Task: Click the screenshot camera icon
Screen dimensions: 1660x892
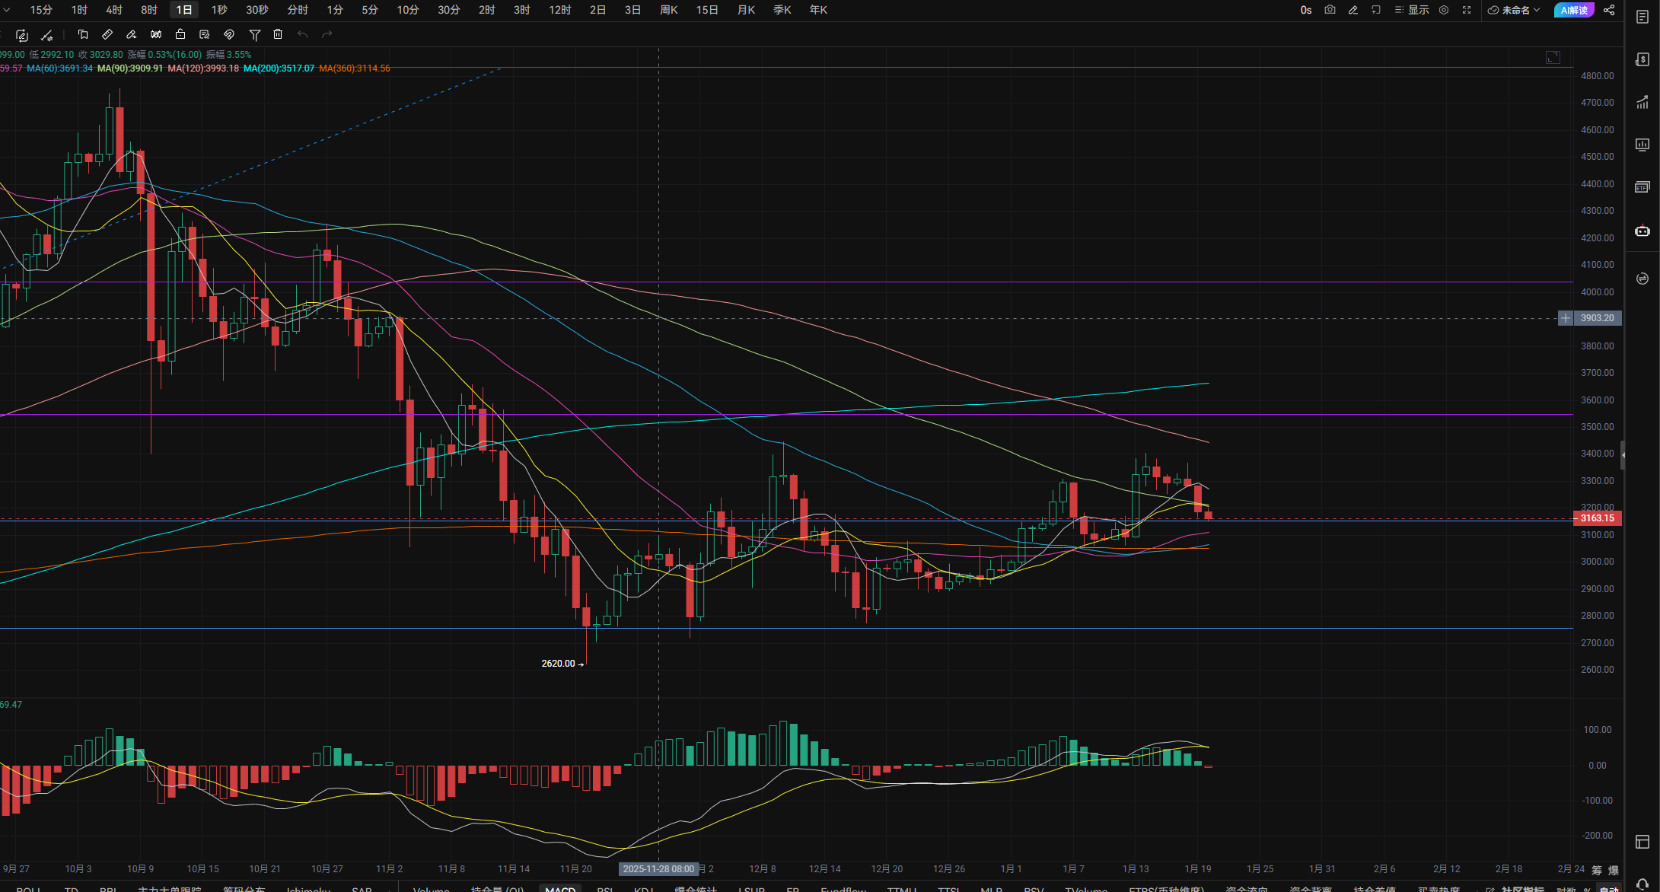Action: pyautogui.click(x=1330, y=10)
